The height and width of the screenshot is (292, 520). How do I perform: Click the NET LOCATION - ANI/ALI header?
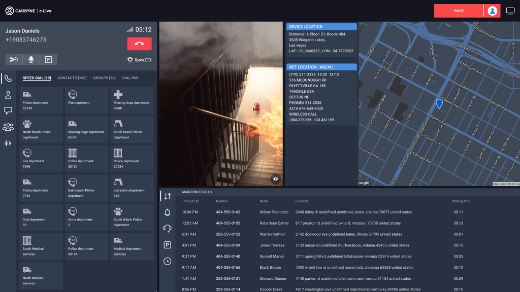click(321, 67)
